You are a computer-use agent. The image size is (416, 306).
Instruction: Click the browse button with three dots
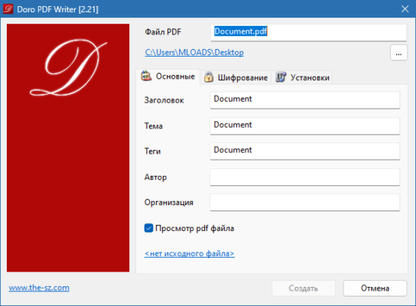coord(398,53)
